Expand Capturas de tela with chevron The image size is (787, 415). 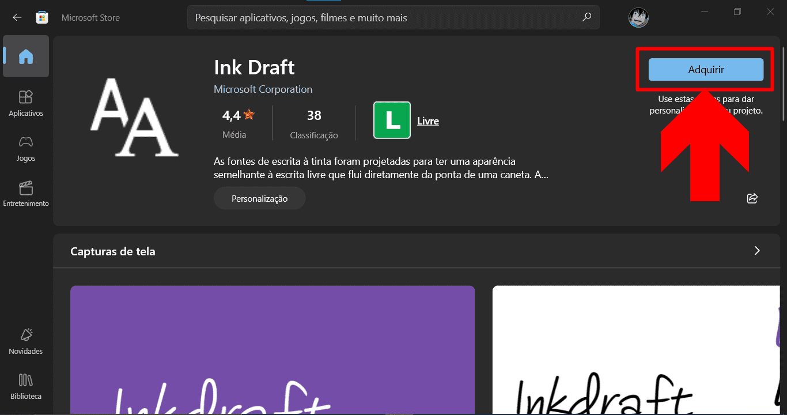(x=757, y=251)
